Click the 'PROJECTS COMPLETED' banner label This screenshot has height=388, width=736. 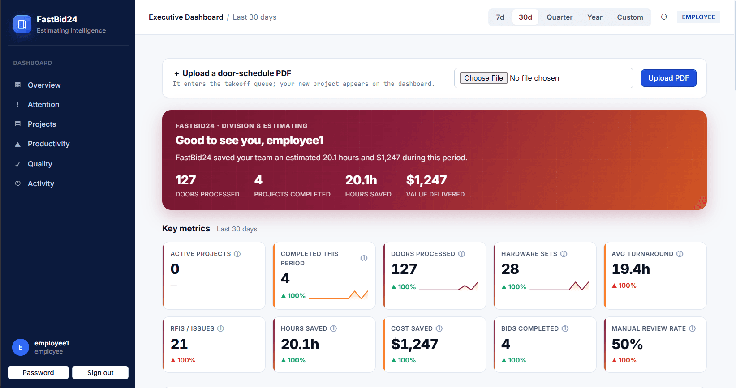click(x=292, y=194)
